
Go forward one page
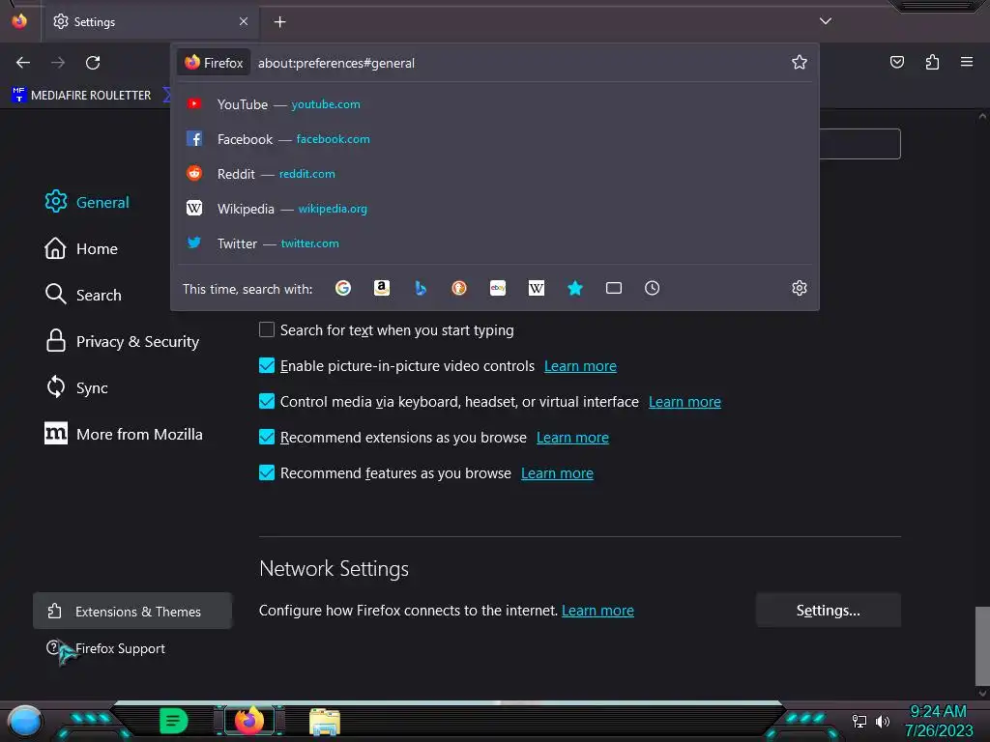tap(58, 63)
